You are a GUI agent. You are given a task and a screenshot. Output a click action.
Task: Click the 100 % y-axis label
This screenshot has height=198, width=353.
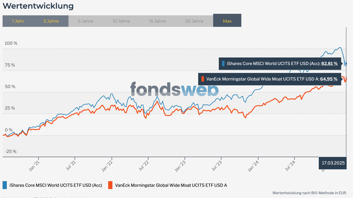pos(11,43)
